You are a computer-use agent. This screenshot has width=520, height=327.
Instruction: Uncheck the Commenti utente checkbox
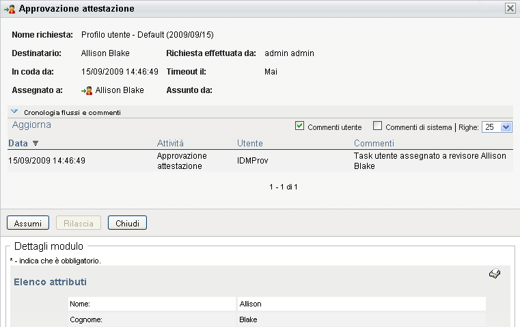click(299, 127)
